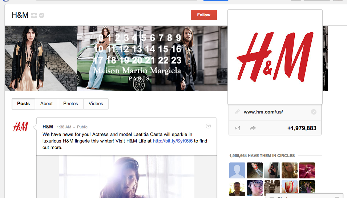Screen dimensions: 347x198
Task: Switch to the Videos tab
Action: point(96,104)
